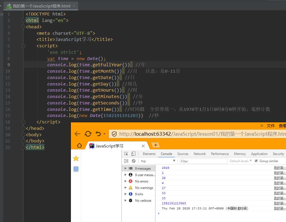The image size is (286, 222).
Task: Open the Elements DevTools tab
Action: pos(149,154)
